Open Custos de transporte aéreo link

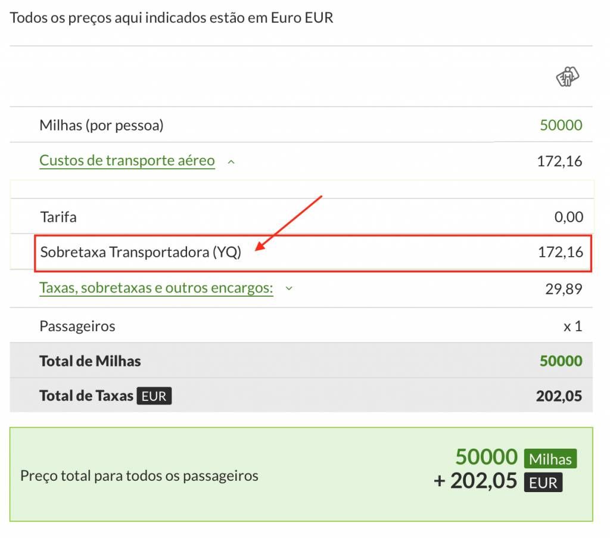coord(127,160)
